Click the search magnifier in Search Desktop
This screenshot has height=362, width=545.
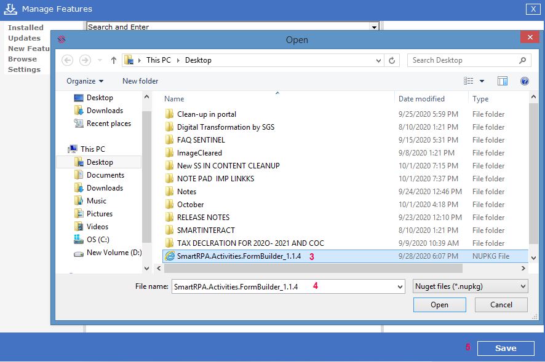click(x=522, y=60)
